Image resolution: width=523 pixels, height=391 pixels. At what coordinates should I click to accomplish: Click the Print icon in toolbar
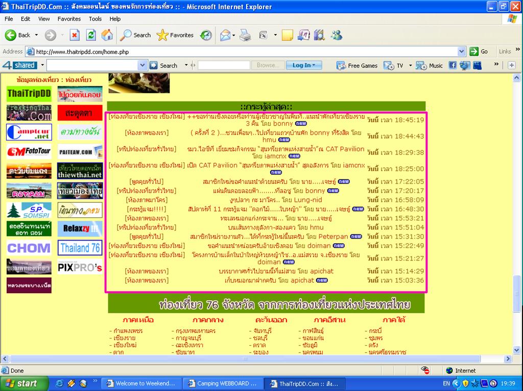pyautogui.click(x=245, y=35)
